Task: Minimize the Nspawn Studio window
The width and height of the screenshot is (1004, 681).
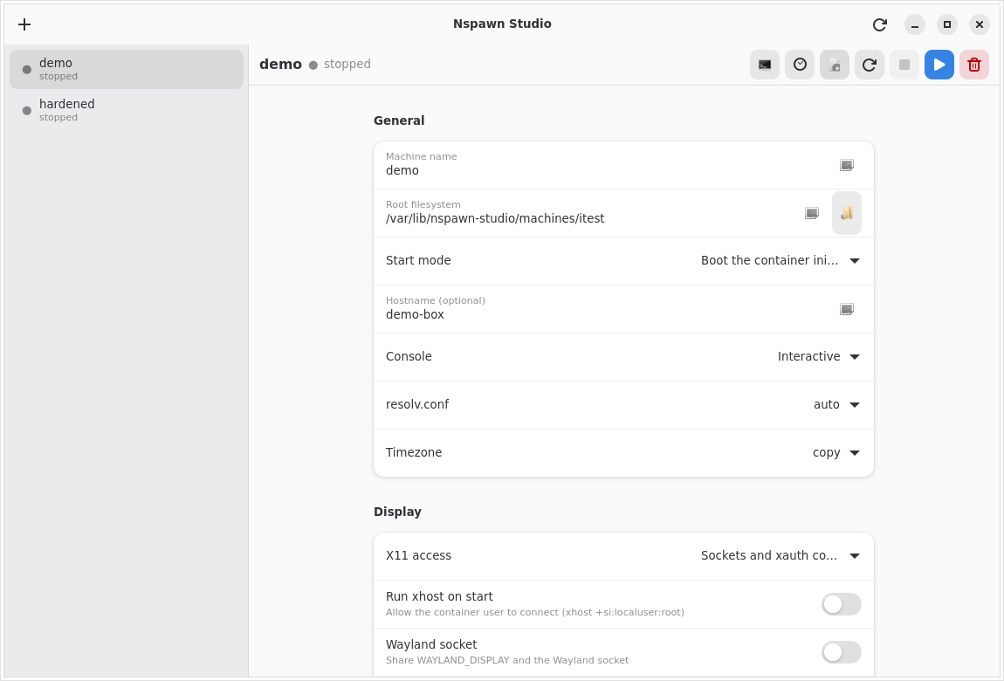Action: point(915,24)
